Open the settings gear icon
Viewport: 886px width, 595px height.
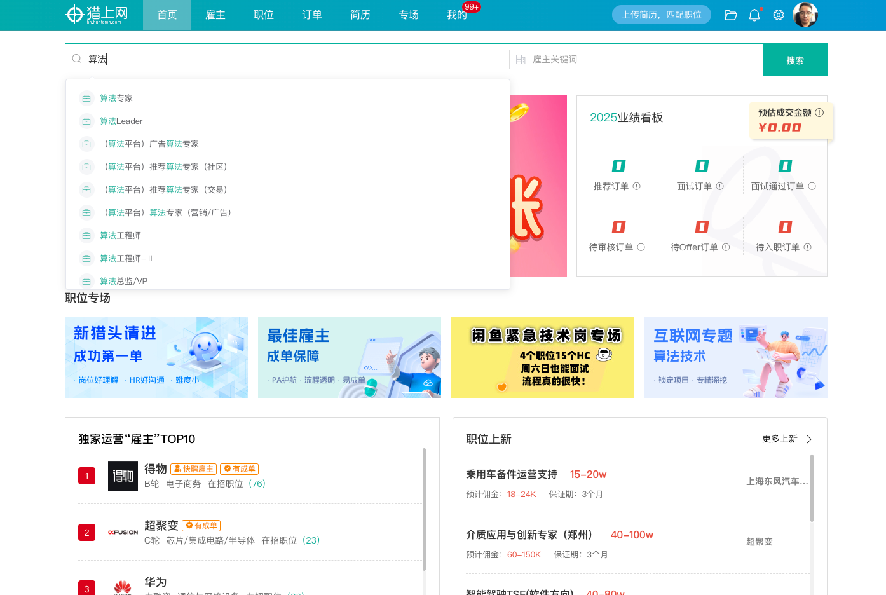pyautogui.click(x=779, y=15)
